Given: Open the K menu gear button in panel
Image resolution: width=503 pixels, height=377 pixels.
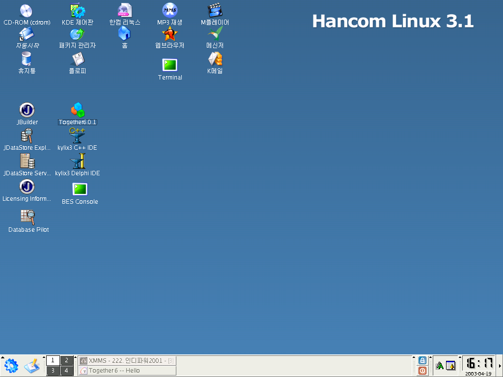Looking at the screenshot, I should [x=11, y=366].
